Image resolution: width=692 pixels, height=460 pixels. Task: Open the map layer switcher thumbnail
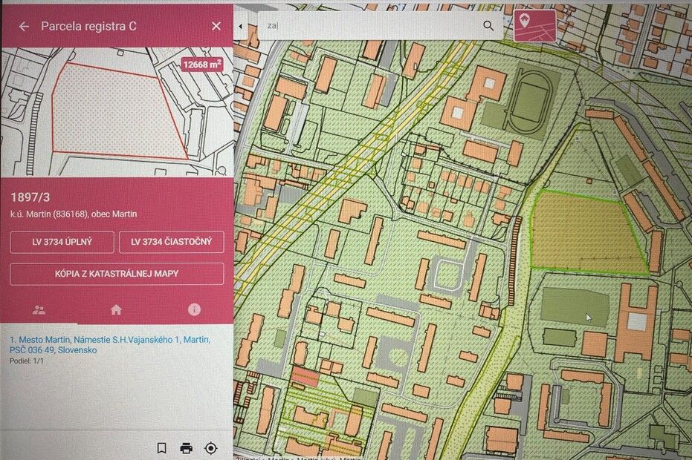click(x=534, y=24)
